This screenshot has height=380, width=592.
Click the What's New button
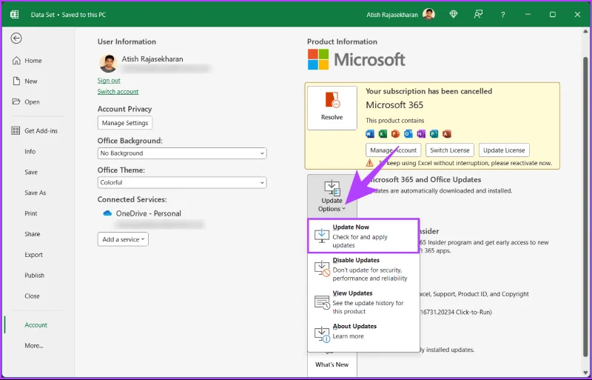[x=332, y=364]
